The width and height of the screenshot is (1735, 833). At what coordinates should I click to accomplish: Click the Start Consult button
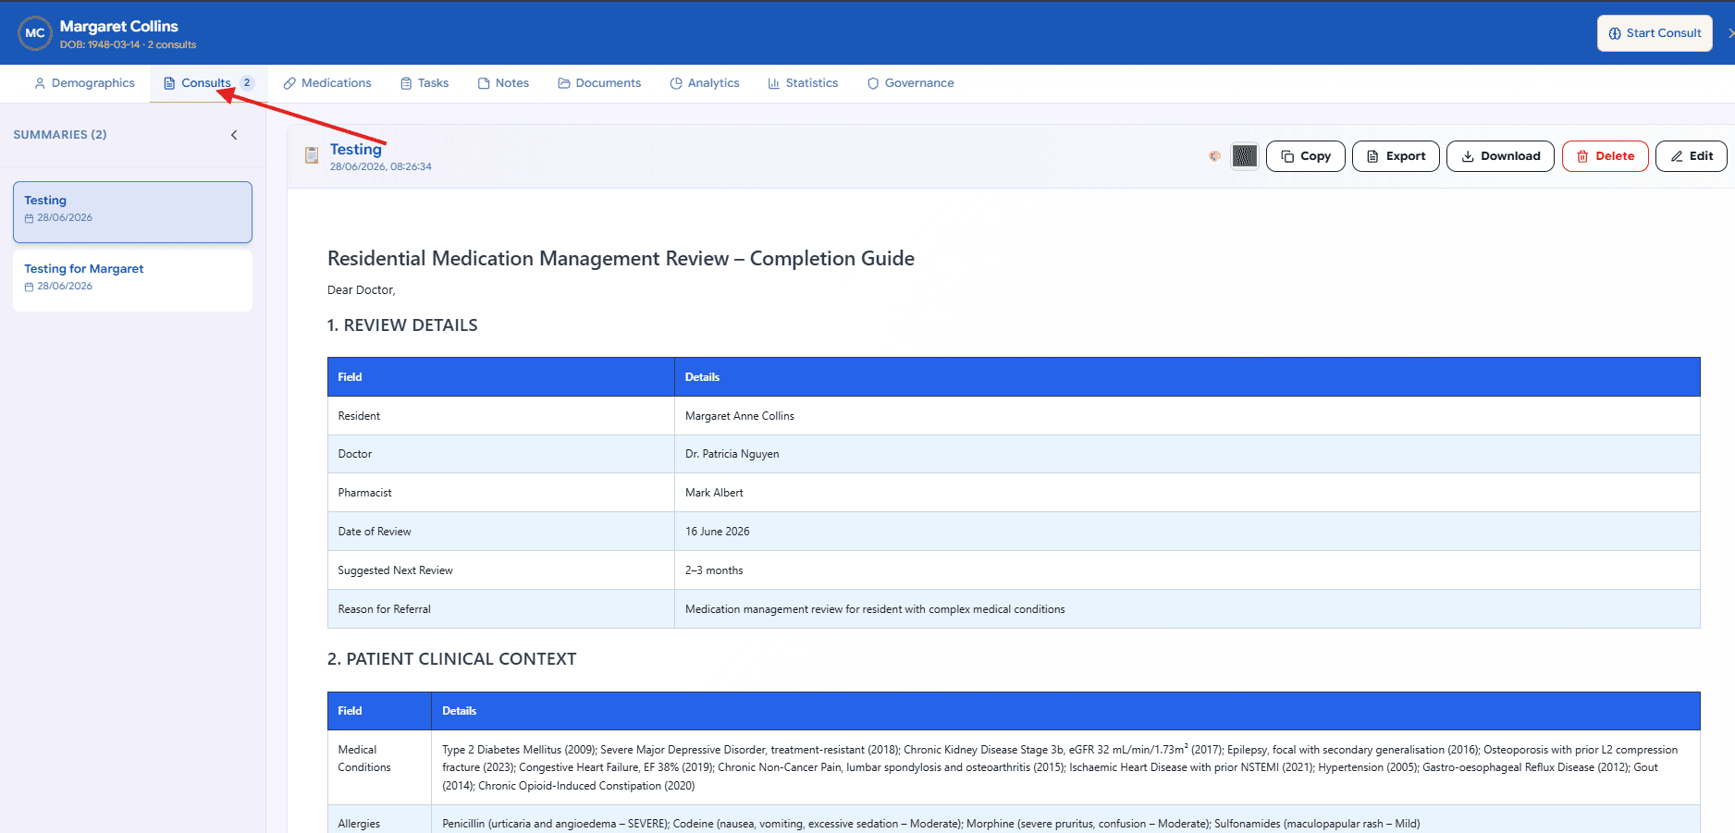tap(1655, 33)
